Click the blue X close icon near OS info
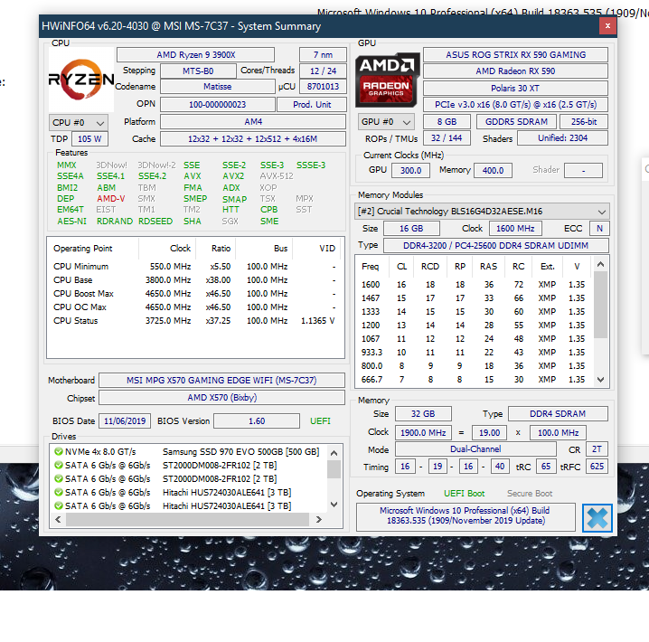This screenshot has width=649, height=642. [x=597, y=518]
